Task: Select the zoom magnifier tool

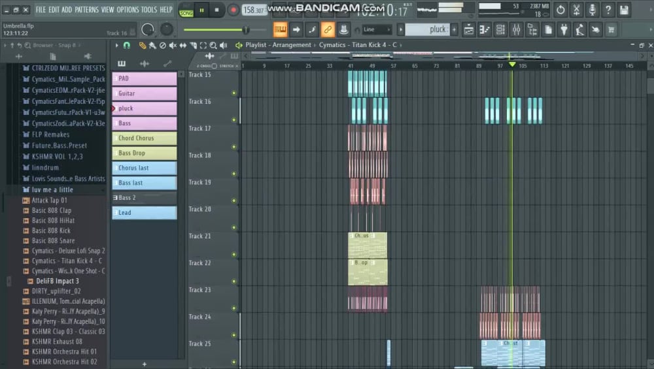Action: point(213,45)
